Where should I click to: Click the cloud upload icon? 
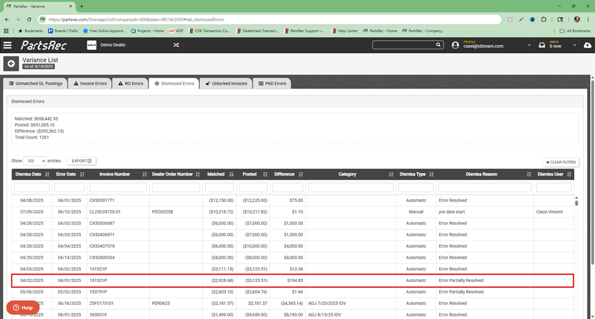(x=588, y=45)
